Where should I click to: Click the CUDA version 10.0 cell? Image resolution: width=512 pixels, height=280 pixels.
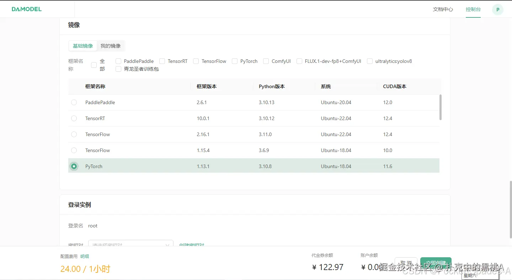(x=388, y=150)
